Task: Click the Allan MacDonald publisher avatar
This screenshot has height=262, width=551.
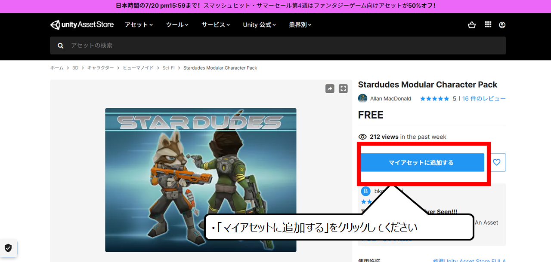Action: [x=362, y=98]
